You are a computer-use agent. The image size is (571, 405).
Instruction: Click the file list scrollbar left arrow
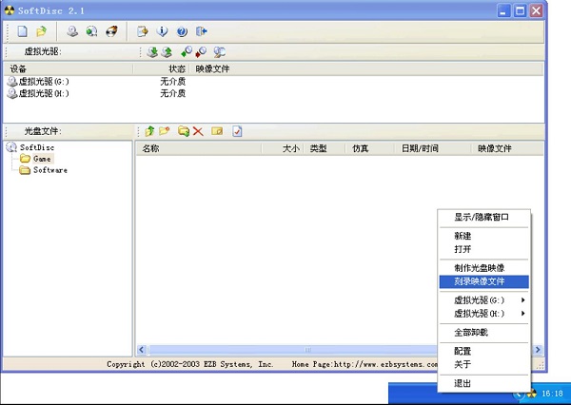point(142,350)
